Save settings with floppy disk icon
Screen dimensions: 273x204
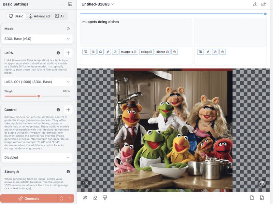70,4
